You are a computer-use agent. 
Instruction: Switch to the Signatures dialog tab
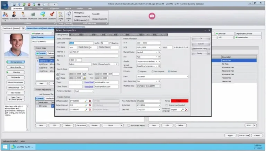122,35
